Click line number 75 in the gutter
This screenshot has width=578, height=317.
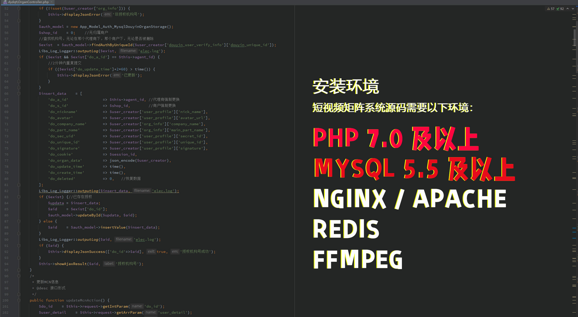pyautogui.click(x=6, y=148)
